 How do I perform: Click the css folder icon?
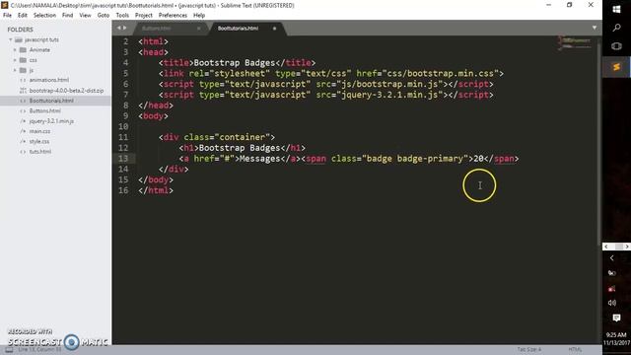coord(23,60)
